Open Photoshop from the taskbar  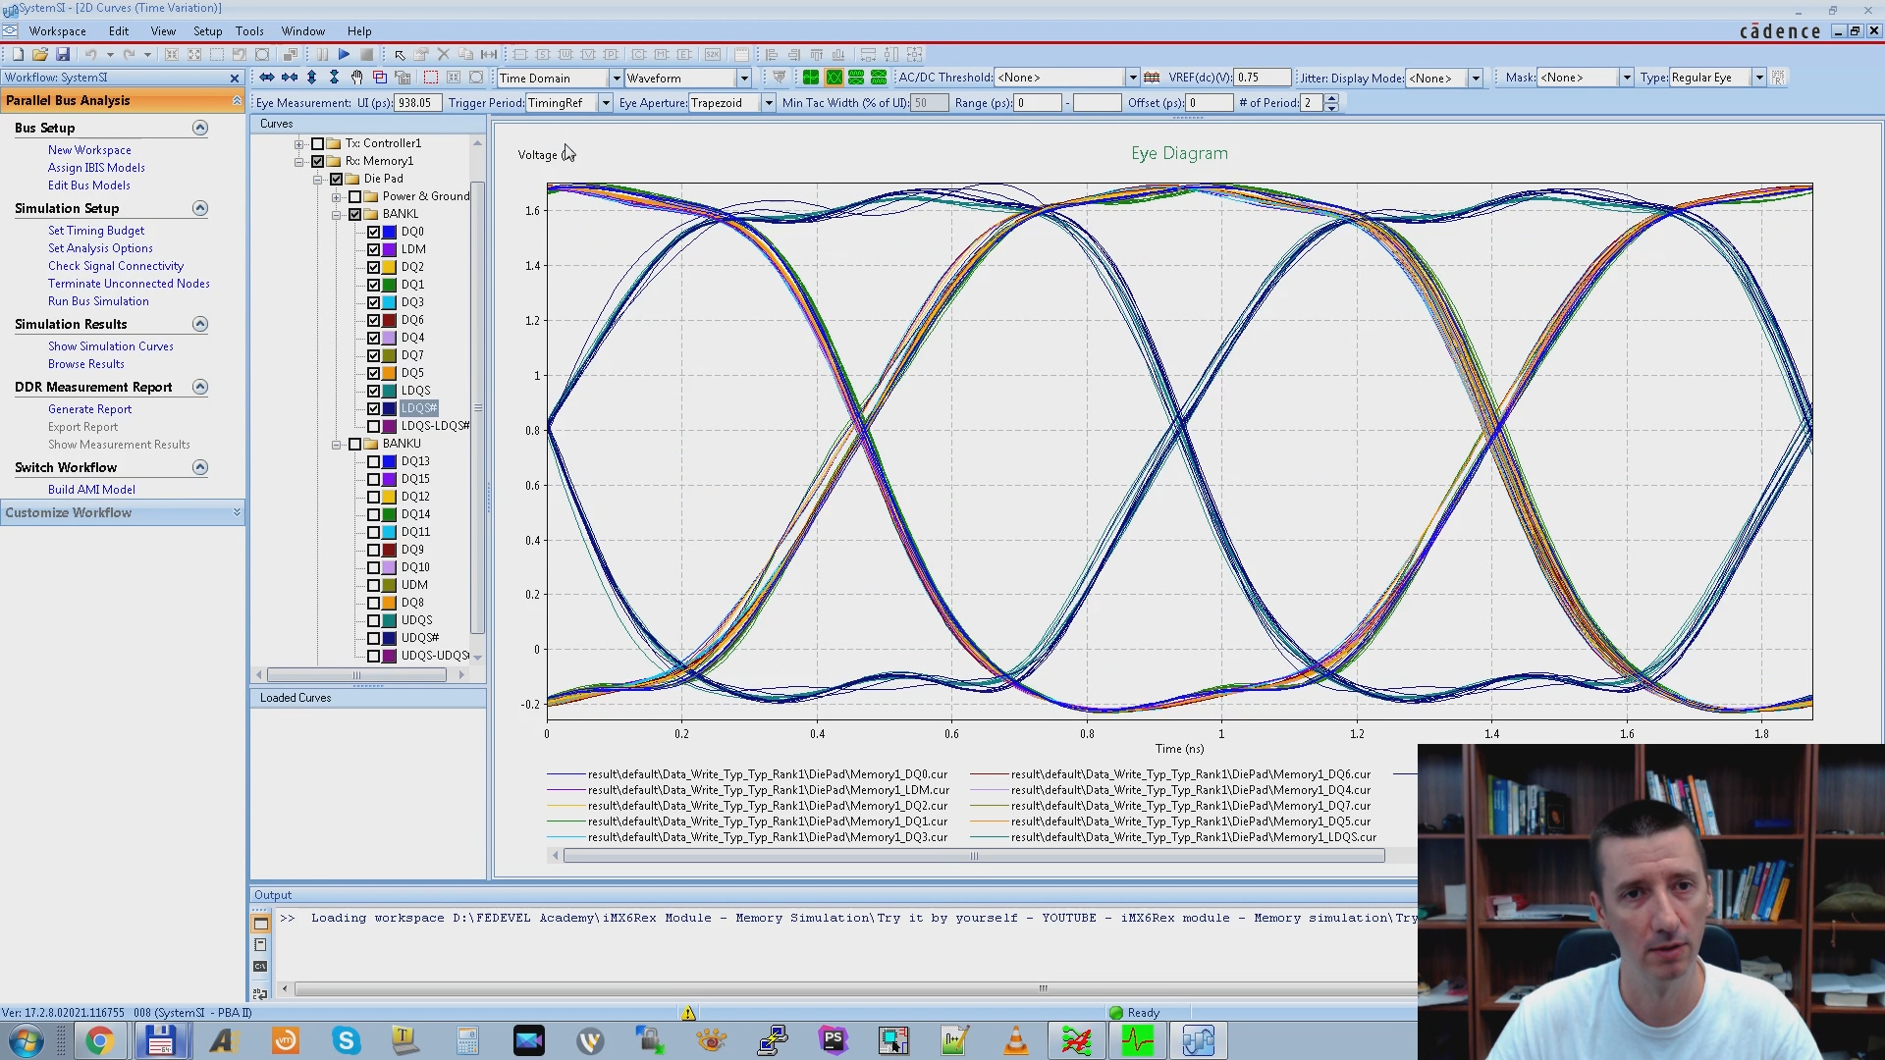[x=833, y=1040]
